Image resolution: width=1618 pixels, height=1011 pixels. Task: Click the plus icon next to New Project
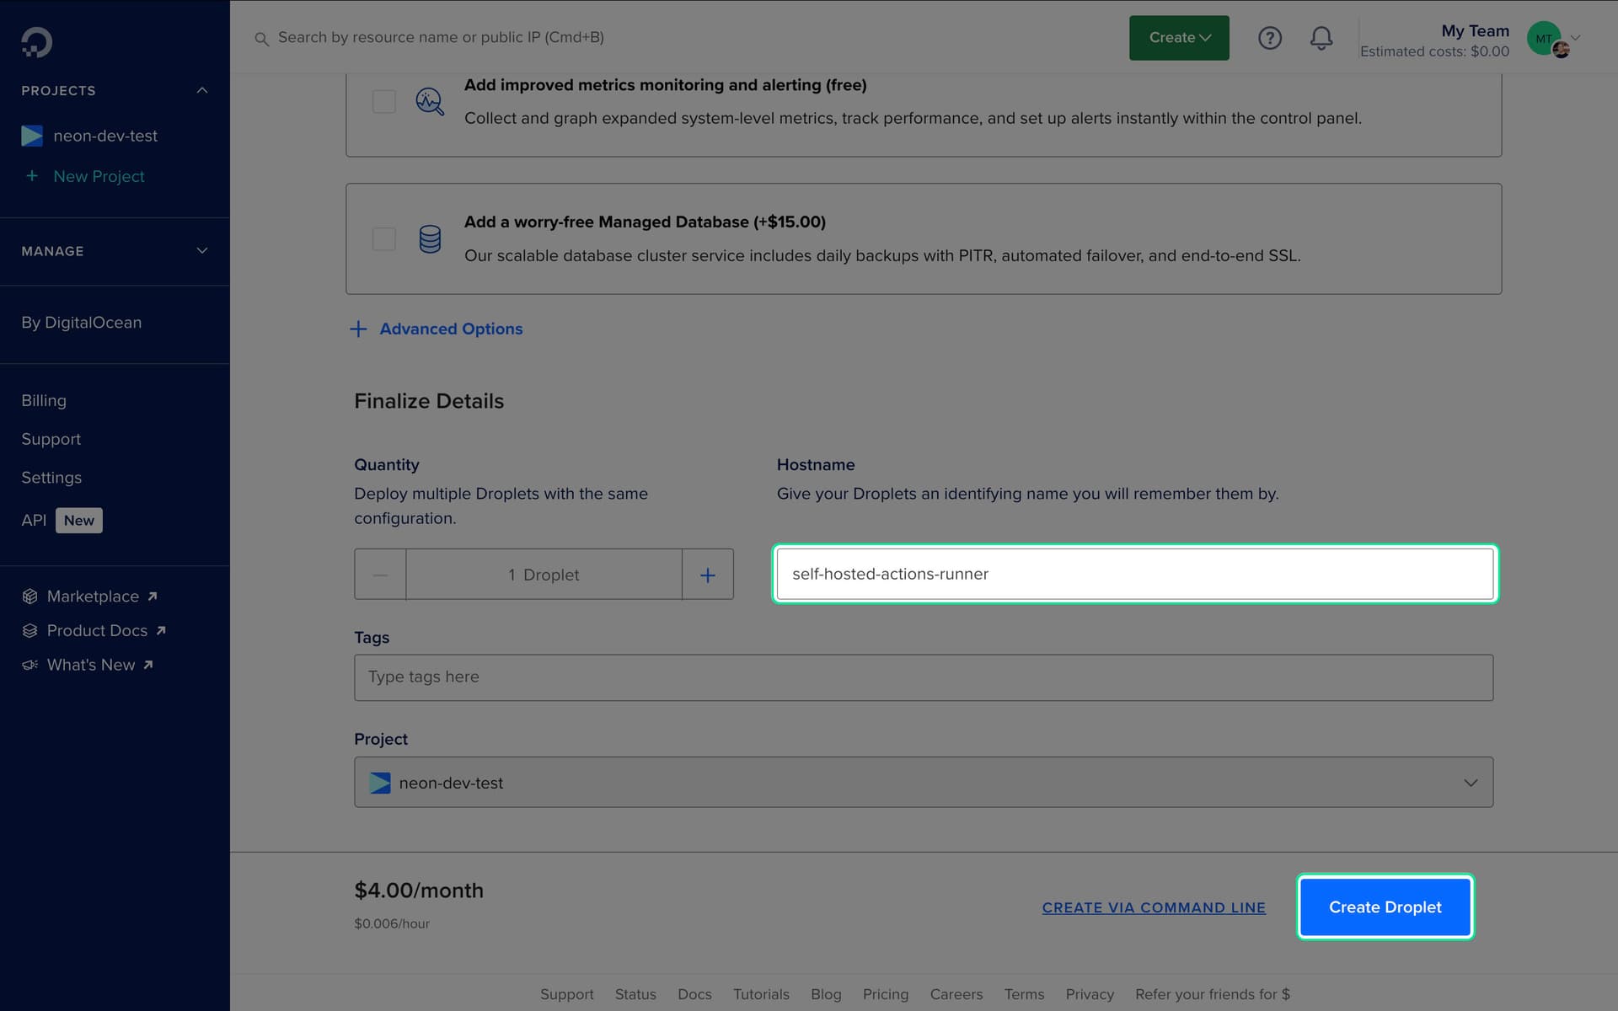[x=33, y=176]
